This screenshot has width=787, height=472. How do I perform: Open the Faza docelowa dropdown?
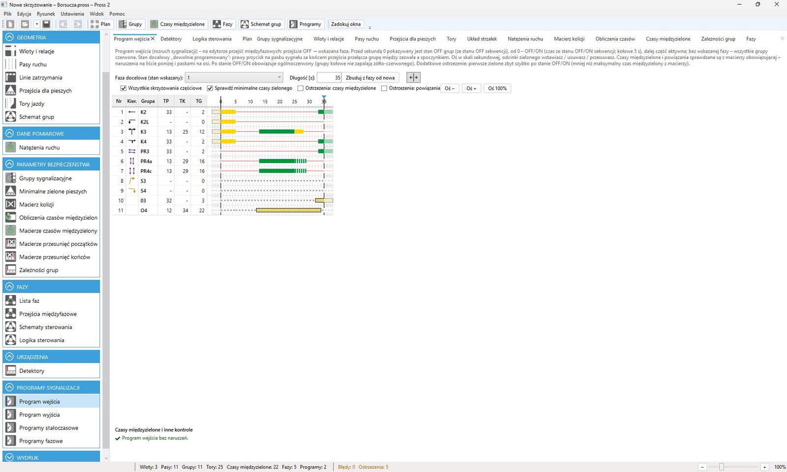(234, 78)
